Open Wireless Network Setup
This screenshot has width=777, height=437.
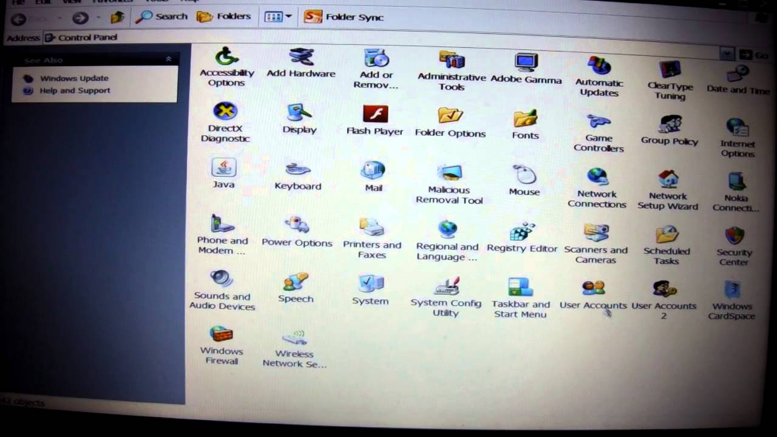pos(294,349)
